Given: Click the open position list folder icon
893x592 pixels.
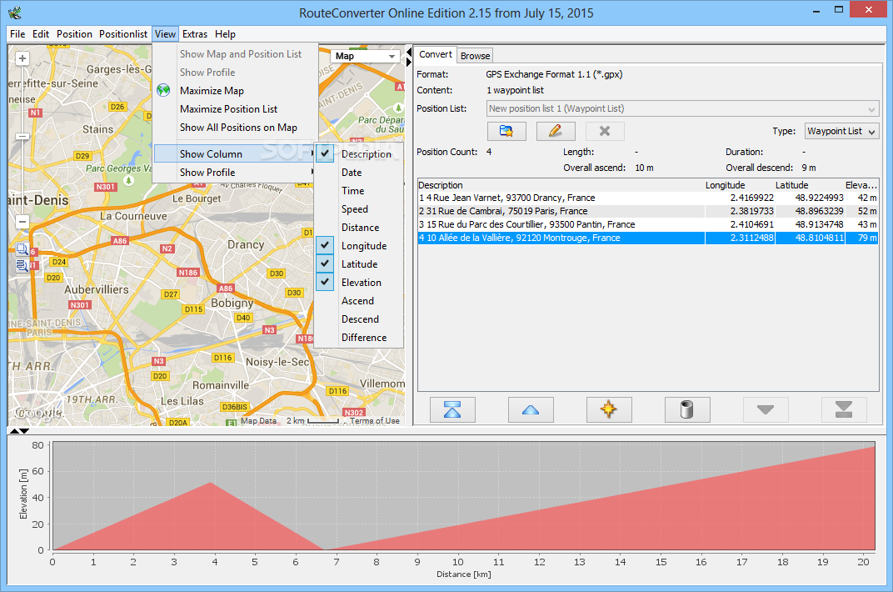Looking at the screenshot, I should click(506, 131).
